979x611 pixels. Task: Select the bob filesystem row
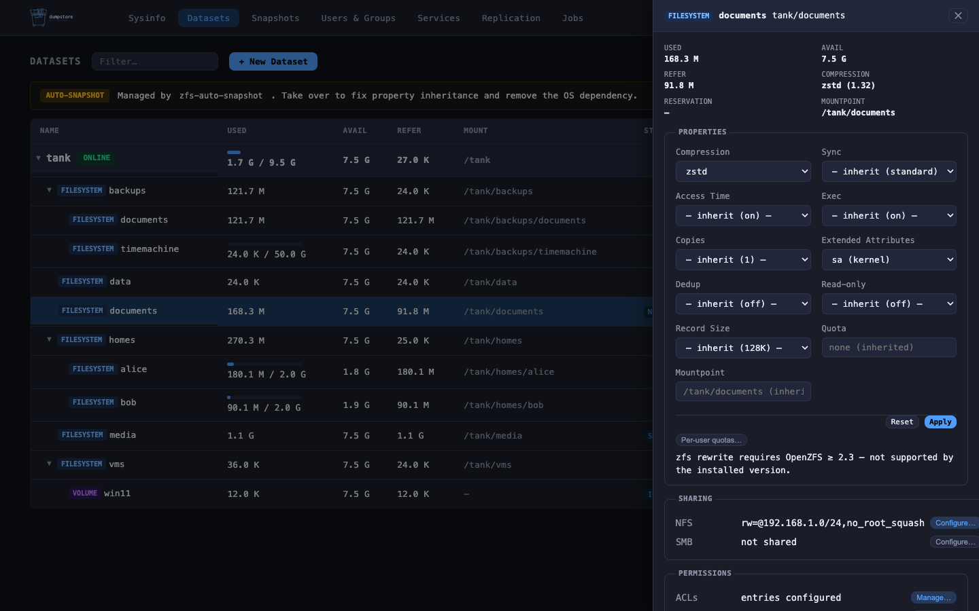pos(341,405)
